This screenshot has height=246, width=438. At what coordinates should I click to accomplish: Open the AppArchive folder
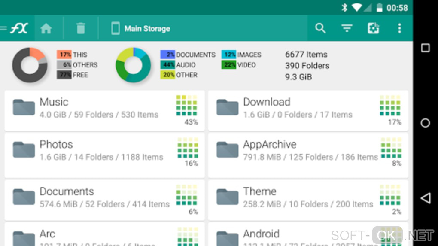(308, 155)
